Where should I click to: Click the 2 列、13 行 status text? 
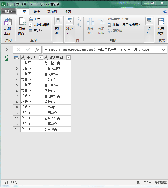10,182
